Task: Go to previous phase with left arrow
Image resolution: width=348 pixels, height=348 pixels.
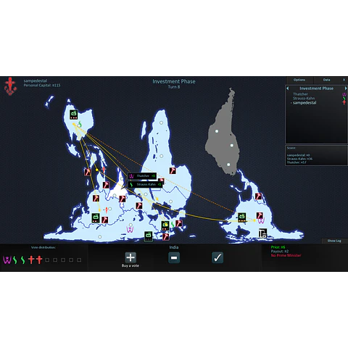Action: (288, 88)
